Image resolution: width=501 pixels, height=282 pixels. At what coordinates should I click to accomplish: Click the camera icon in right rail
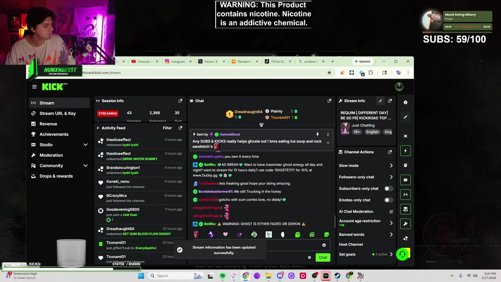pyautogui.click(x=405, y=209)
